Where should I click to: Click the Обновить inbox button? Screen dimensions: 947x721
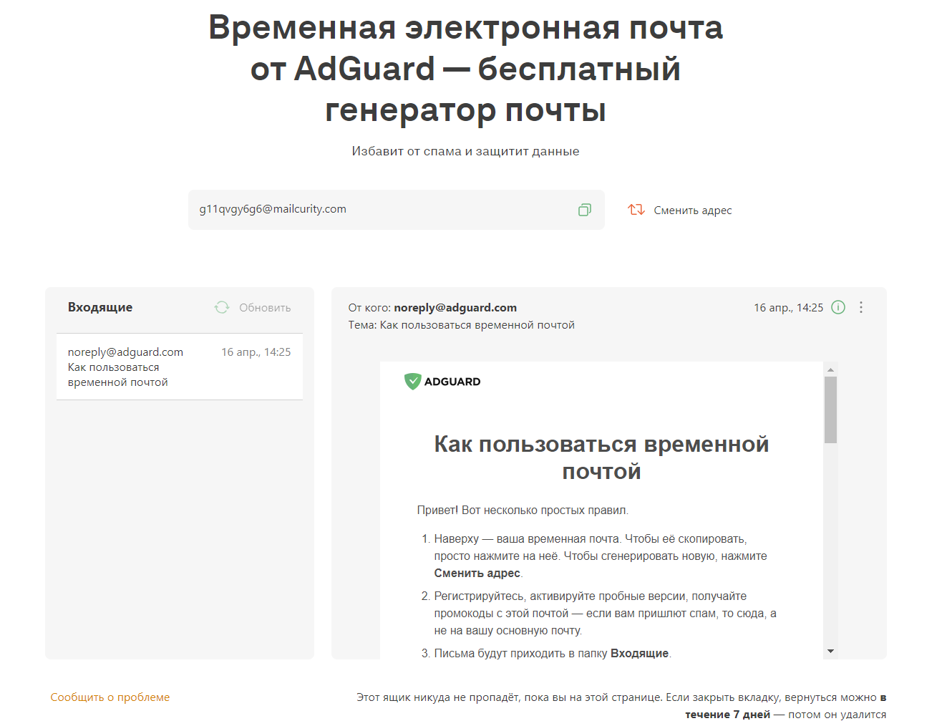(x=253, y=307)
